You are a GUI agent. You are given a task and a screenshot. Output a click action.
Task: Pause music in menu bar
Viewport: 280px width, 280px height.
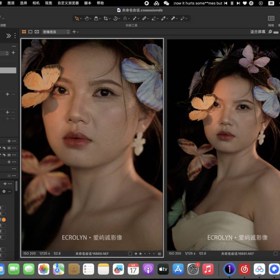point(232,3)
